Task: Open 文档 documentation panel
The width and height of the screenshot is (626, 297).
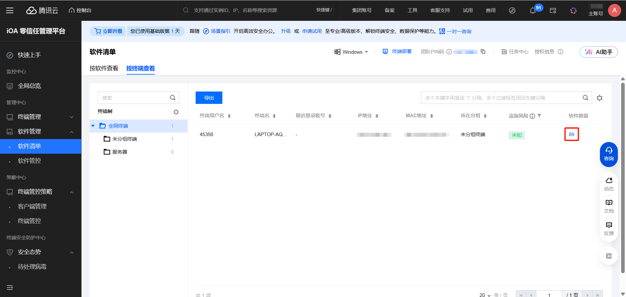Action: [x=609, y=206]
